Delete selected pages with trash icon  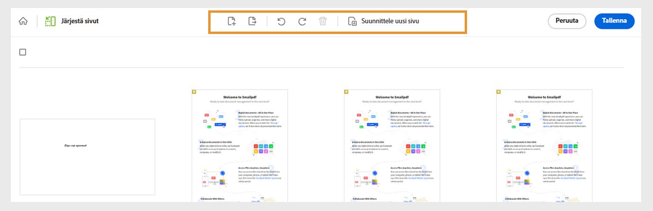click(x=323, y=21)
